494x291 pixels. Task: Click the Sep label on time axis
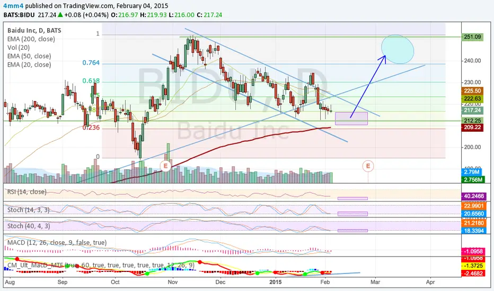tap(63, 282)
